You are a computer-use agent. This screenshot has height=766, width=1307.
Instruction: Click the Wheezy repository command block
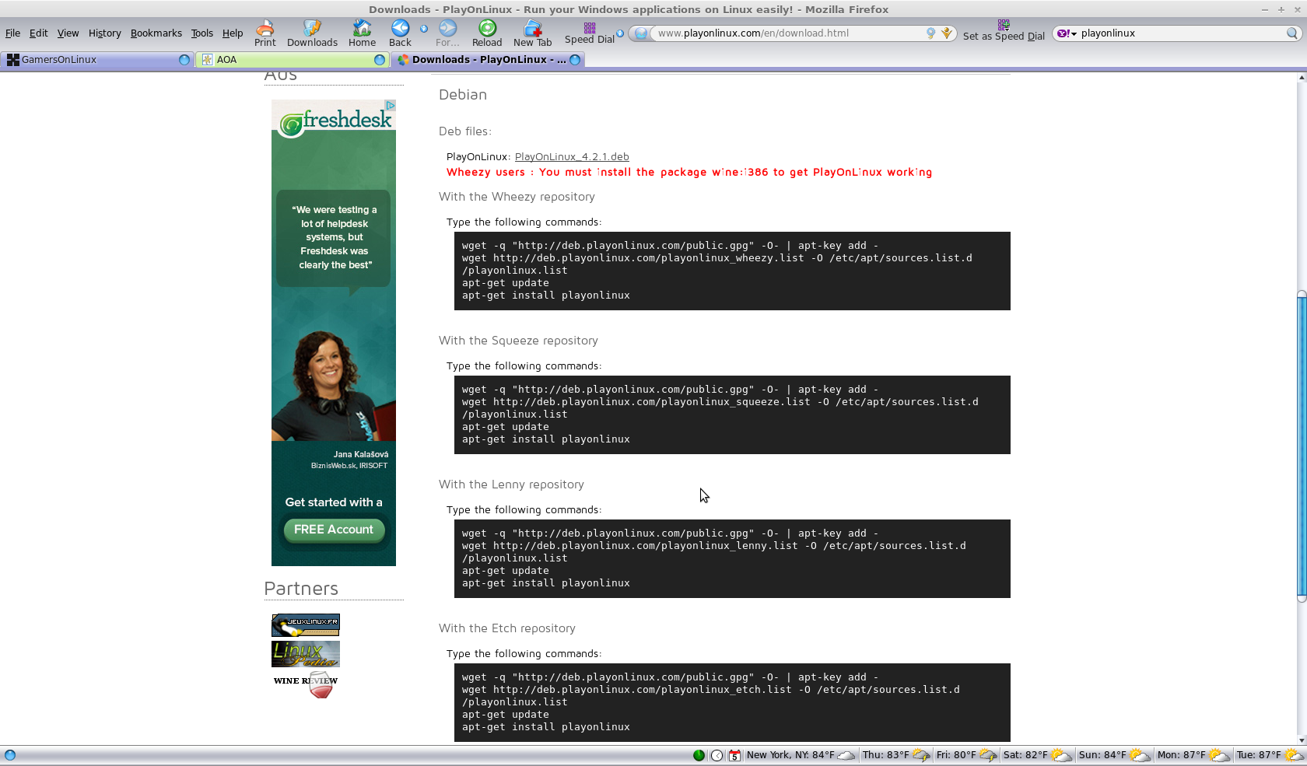(x=732, y=271)
